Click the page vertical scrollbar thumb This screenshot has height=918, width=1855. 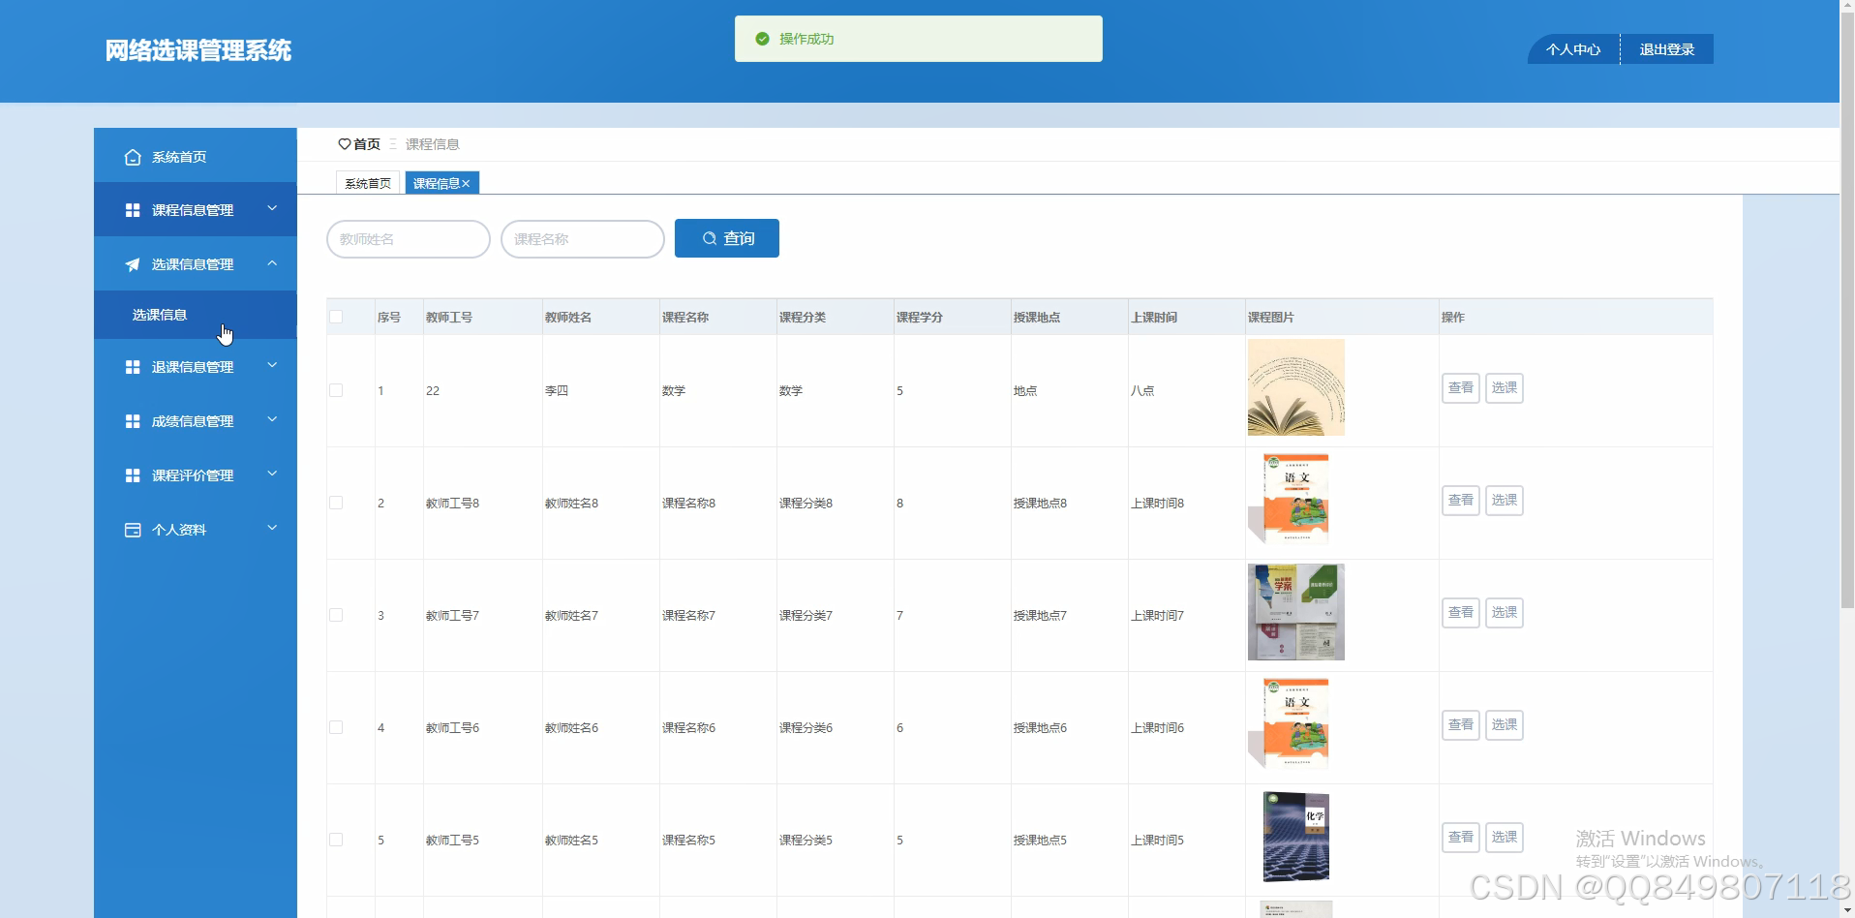[x=1847, y=310]
